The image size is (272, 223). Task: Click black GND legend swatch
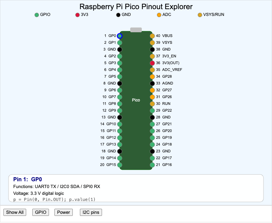coord(118,15)
